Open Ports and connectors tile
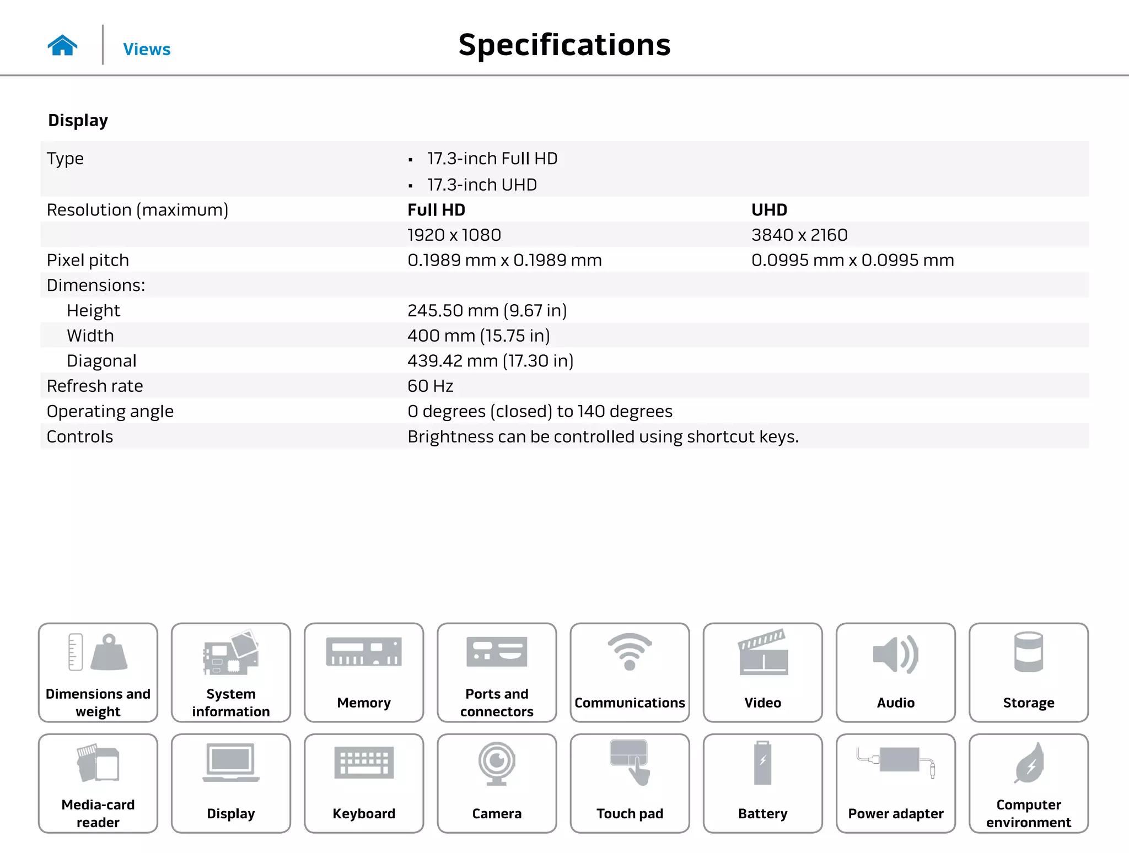This screenshot has width=1129, height=853. point(497,672)
